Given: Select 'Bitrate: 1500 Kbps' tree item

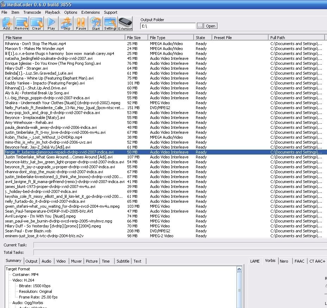Looking at the screenshot, I should (x=35, y=286).
